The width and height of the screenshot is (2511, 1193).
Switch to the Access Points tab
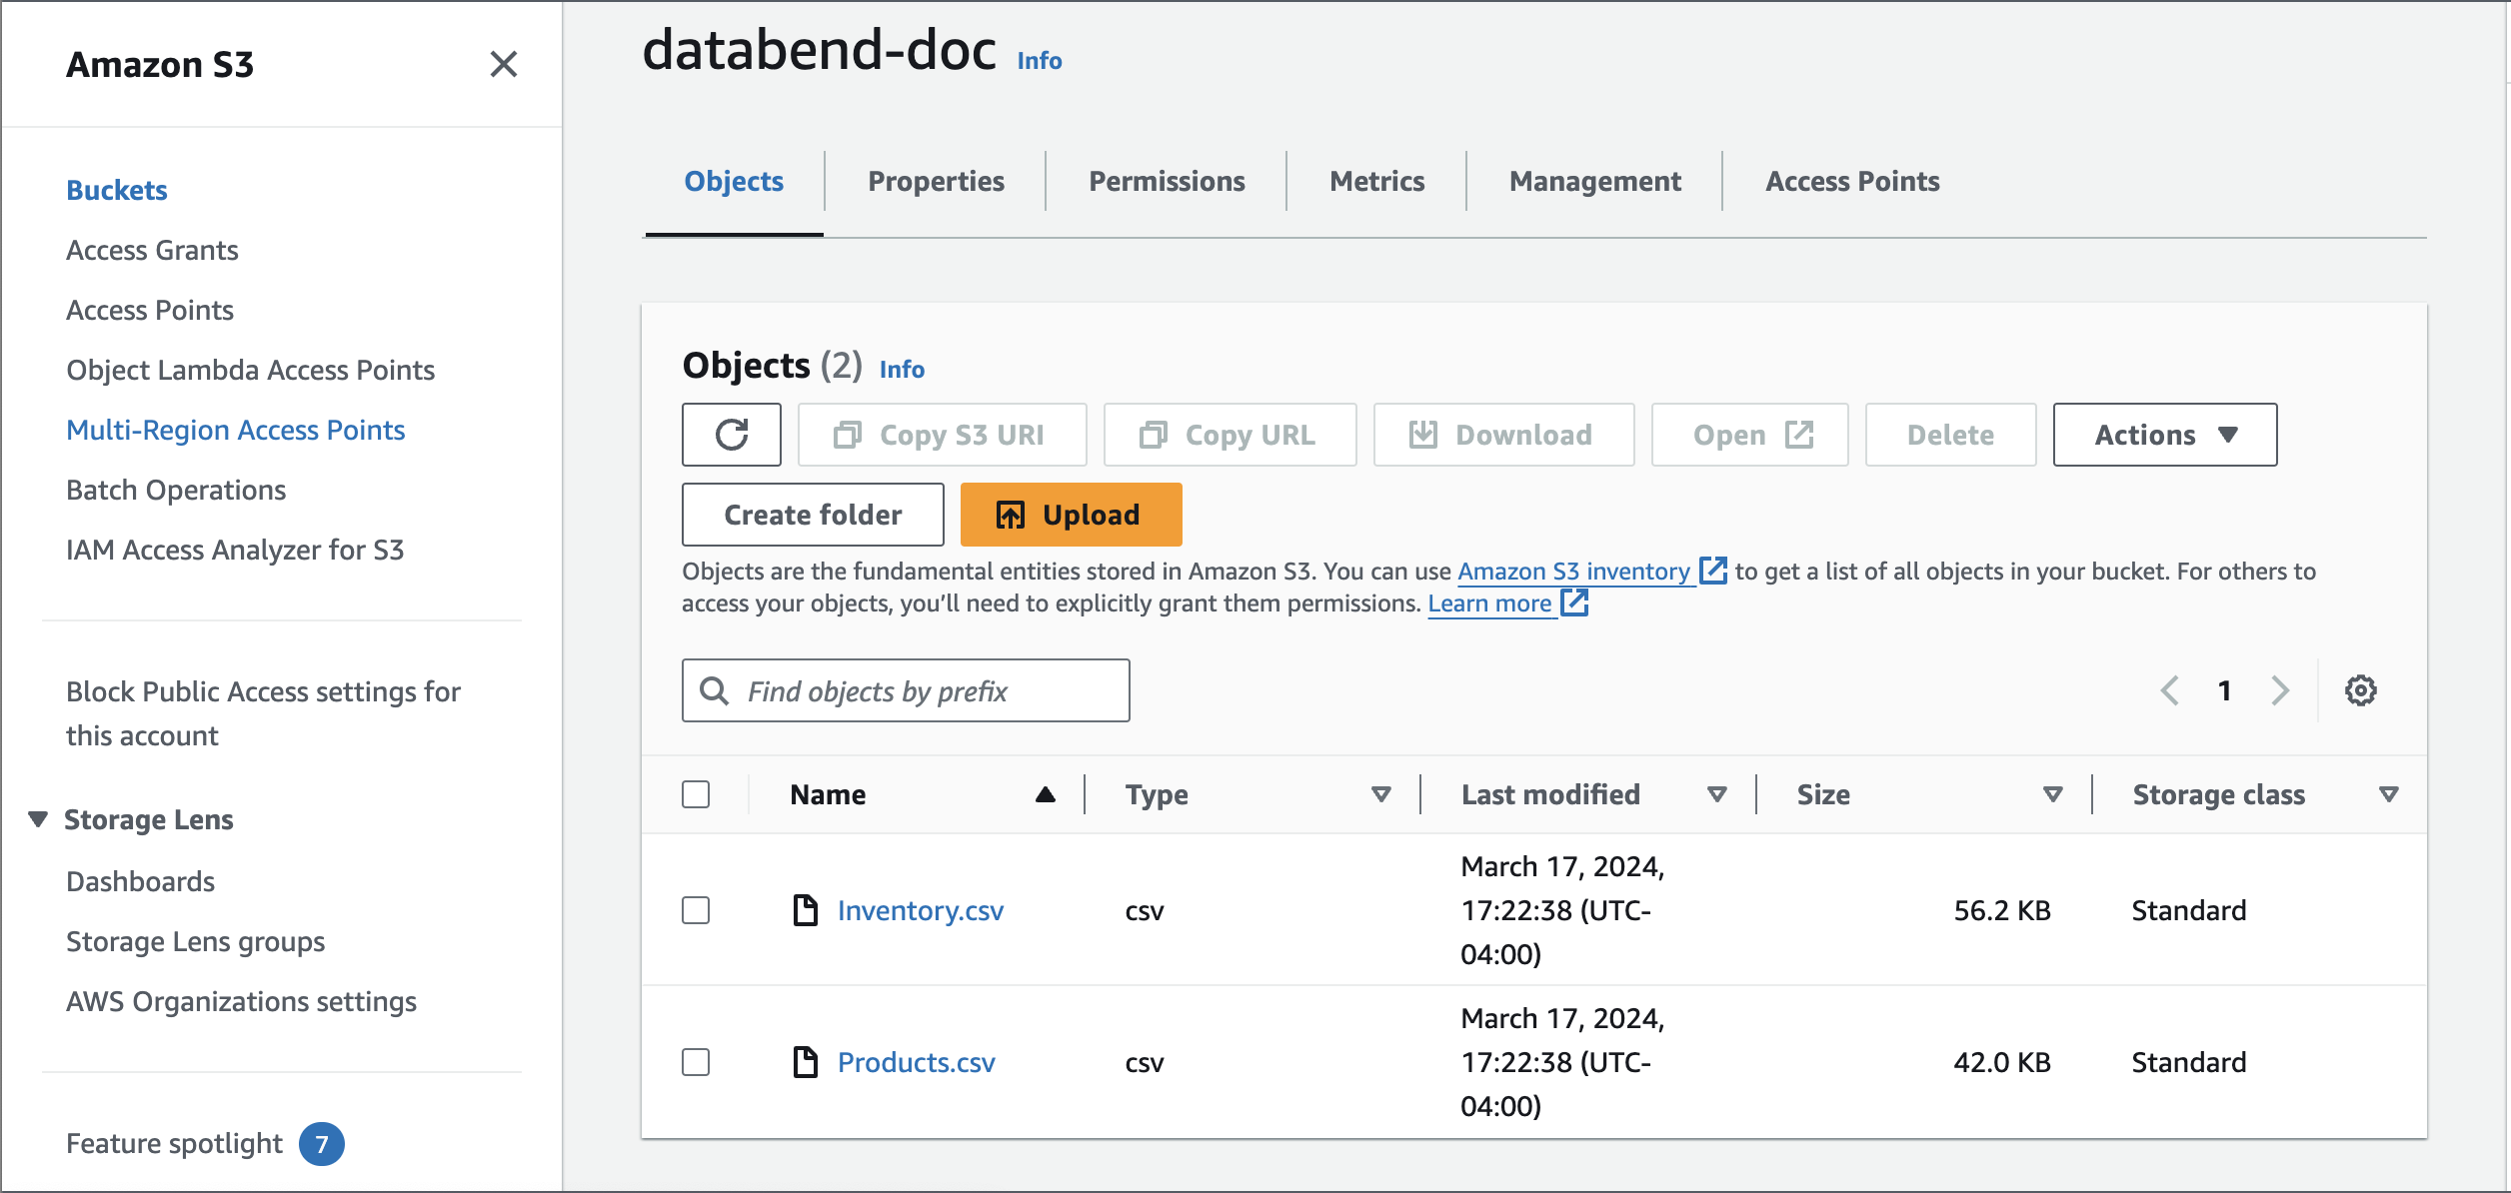(x=1852, y=182)
